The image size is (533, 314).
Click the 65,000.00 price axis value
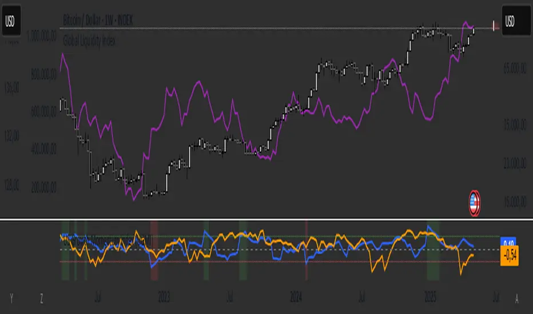coord(515,69)
